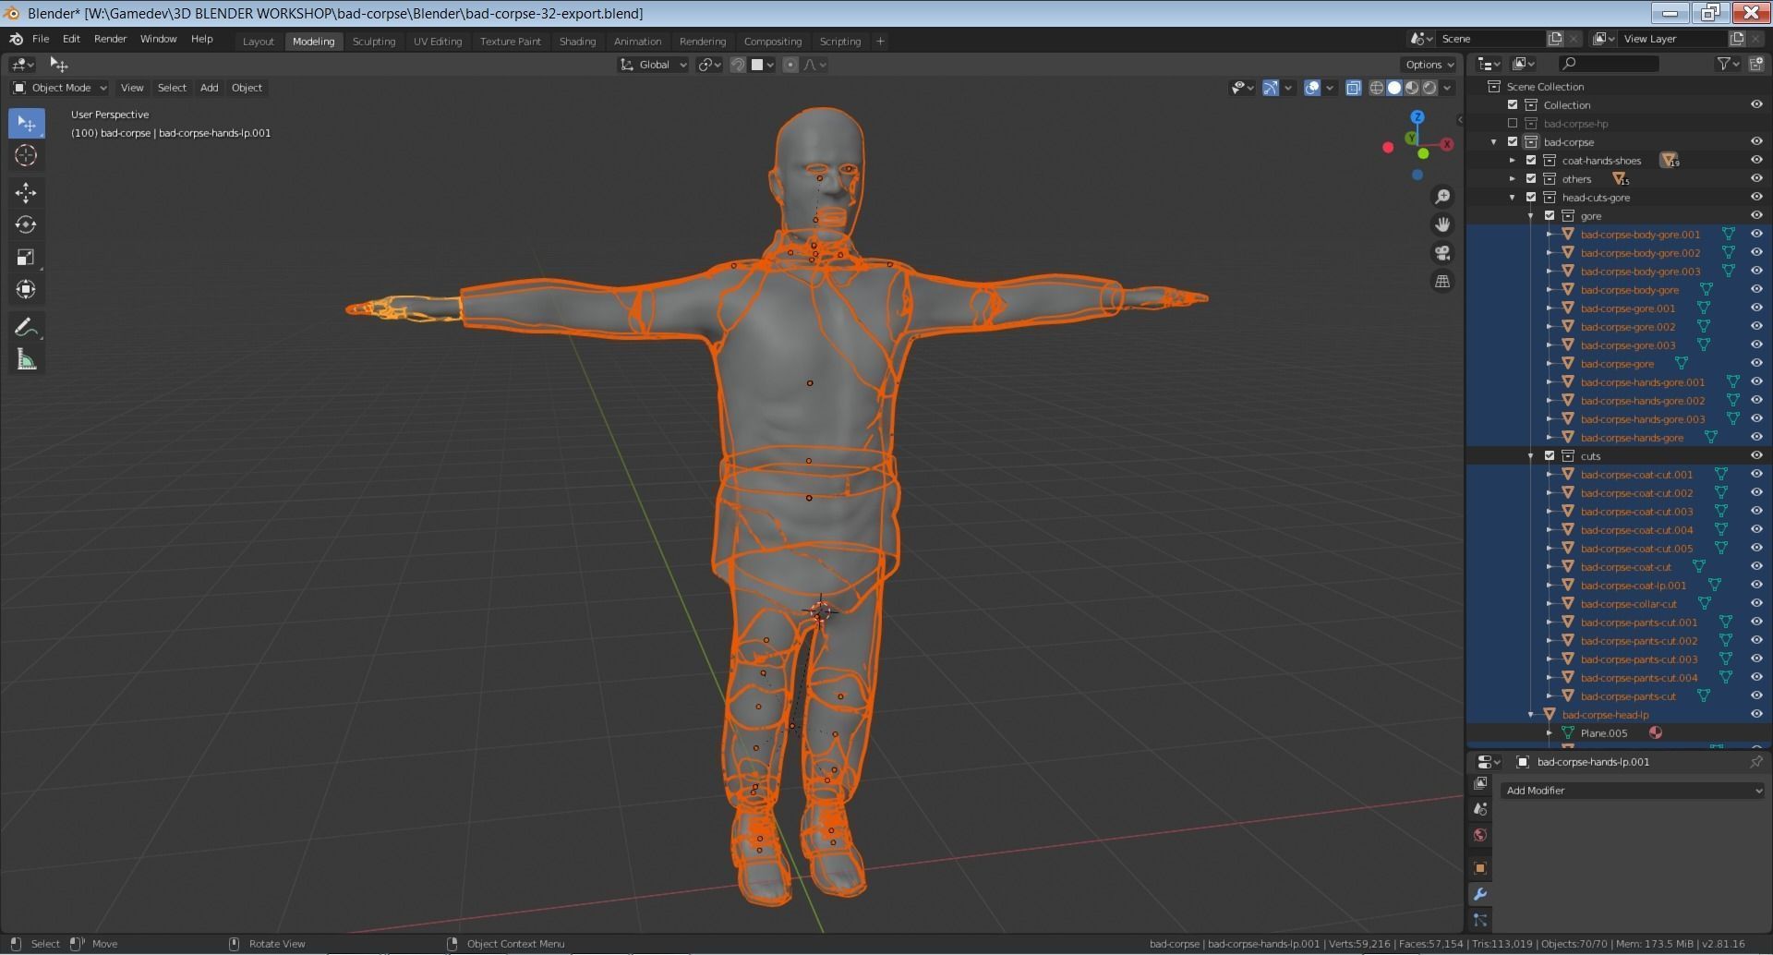The height and width of the screenshot is (955, 1773).
Task: Open the File menu
Action: [x=41, y=39]
